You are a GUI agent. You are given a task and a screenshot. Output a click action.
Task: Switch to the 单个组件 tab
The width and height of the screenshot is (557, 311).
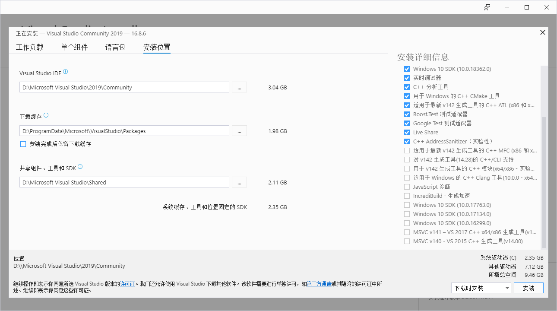74,48
